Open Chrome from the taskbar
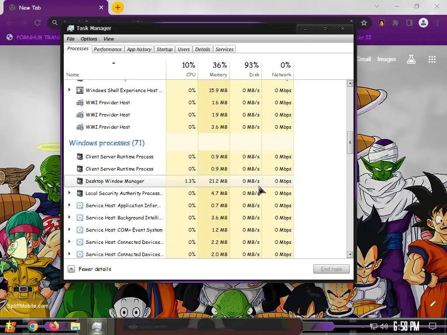This screenshot has height=335, width=447. (33, 326)
